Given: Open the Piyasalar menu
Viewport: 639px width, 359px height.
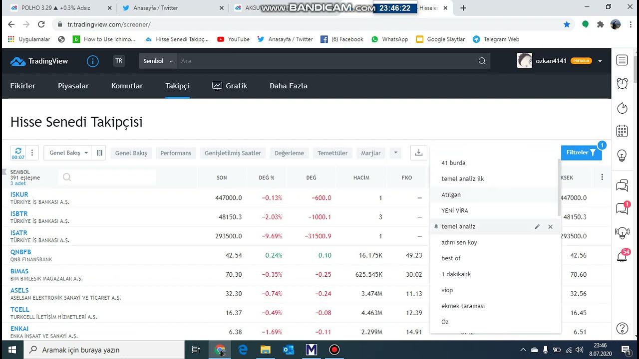Looking at the screenshot, I should (73, 86).
